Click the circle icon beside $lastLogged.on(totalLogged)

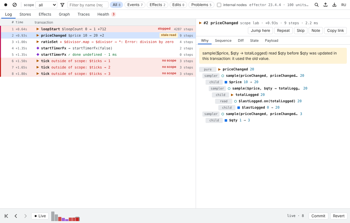(235, 101)
